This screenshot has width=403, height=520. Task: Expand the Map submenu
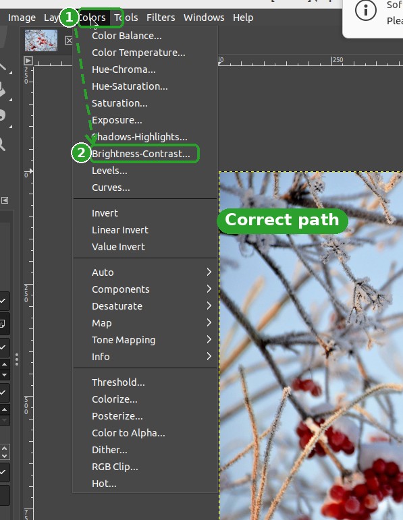click(145, 323)
